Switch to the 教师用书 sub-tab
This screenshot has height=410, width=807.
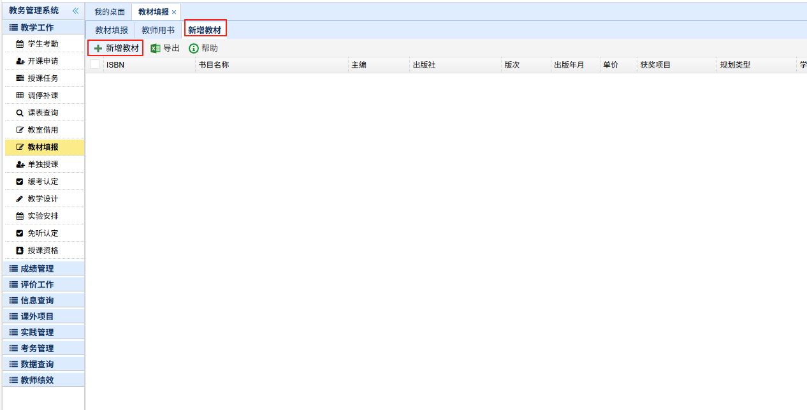coord(158,30)
